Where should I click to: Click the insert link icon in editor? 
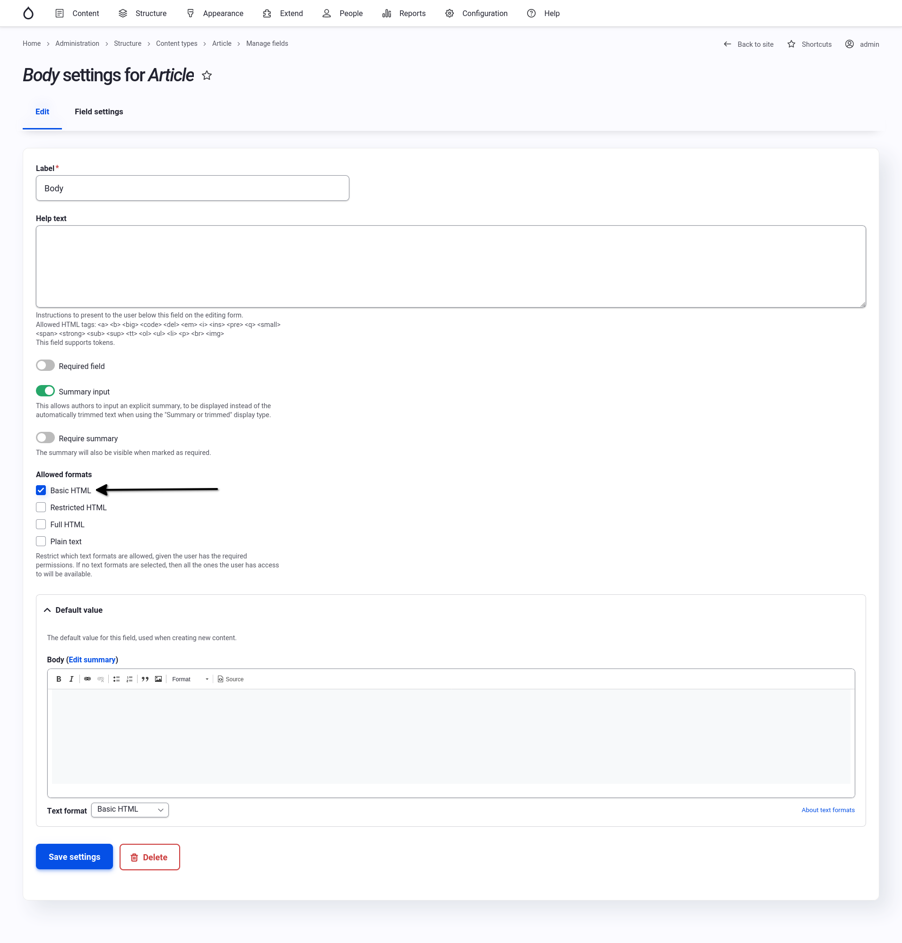[x=87, y=679]
